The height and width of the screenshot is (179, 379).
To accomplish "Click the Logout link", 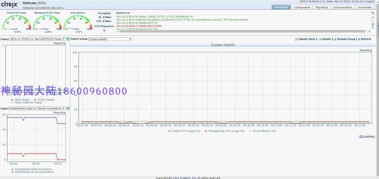I will 369,2.
